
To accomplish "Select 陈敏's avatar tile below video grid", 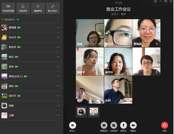I will [x=81, y=112].
